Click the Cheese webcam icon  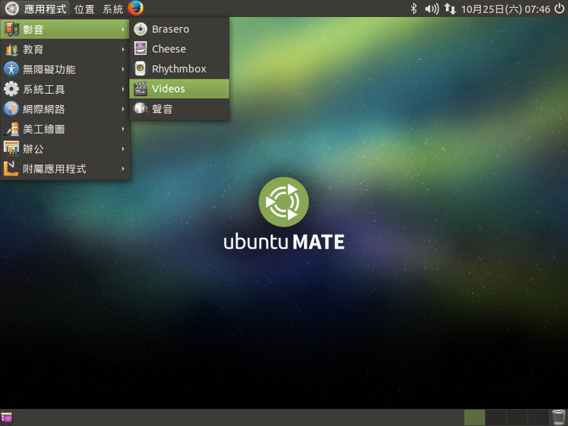click(x=140, y=48)
